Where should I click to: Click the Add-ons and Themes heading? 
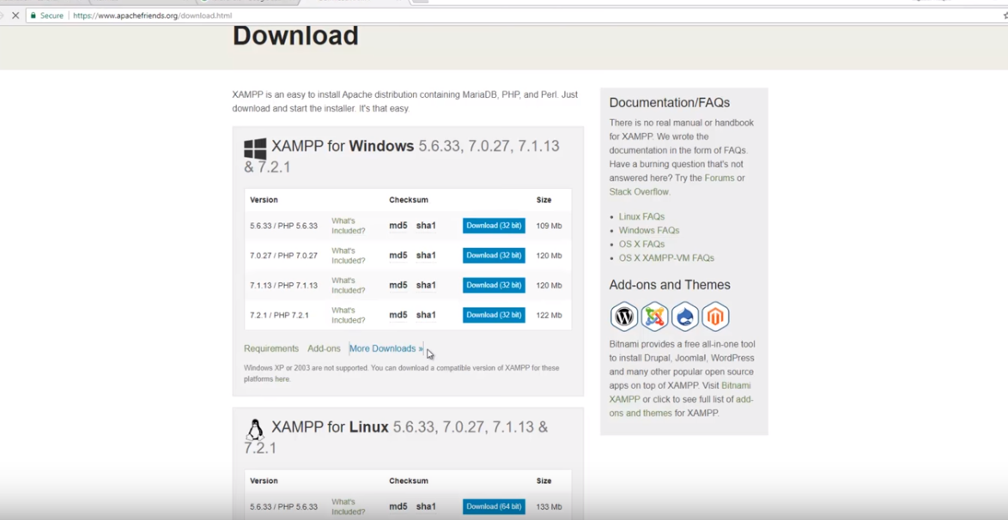coord(670,285)
